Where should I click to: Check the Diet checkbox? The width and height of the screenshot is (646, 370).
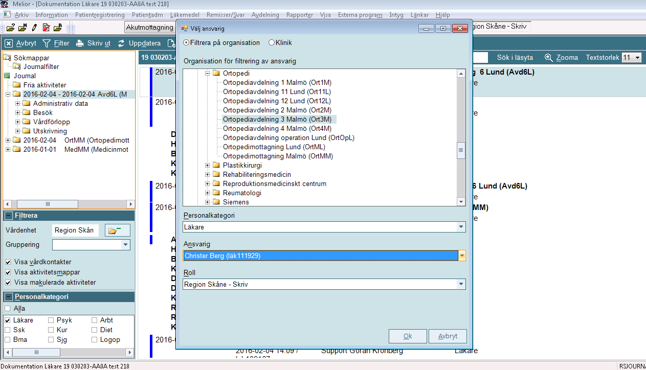[x=95, y=330]
